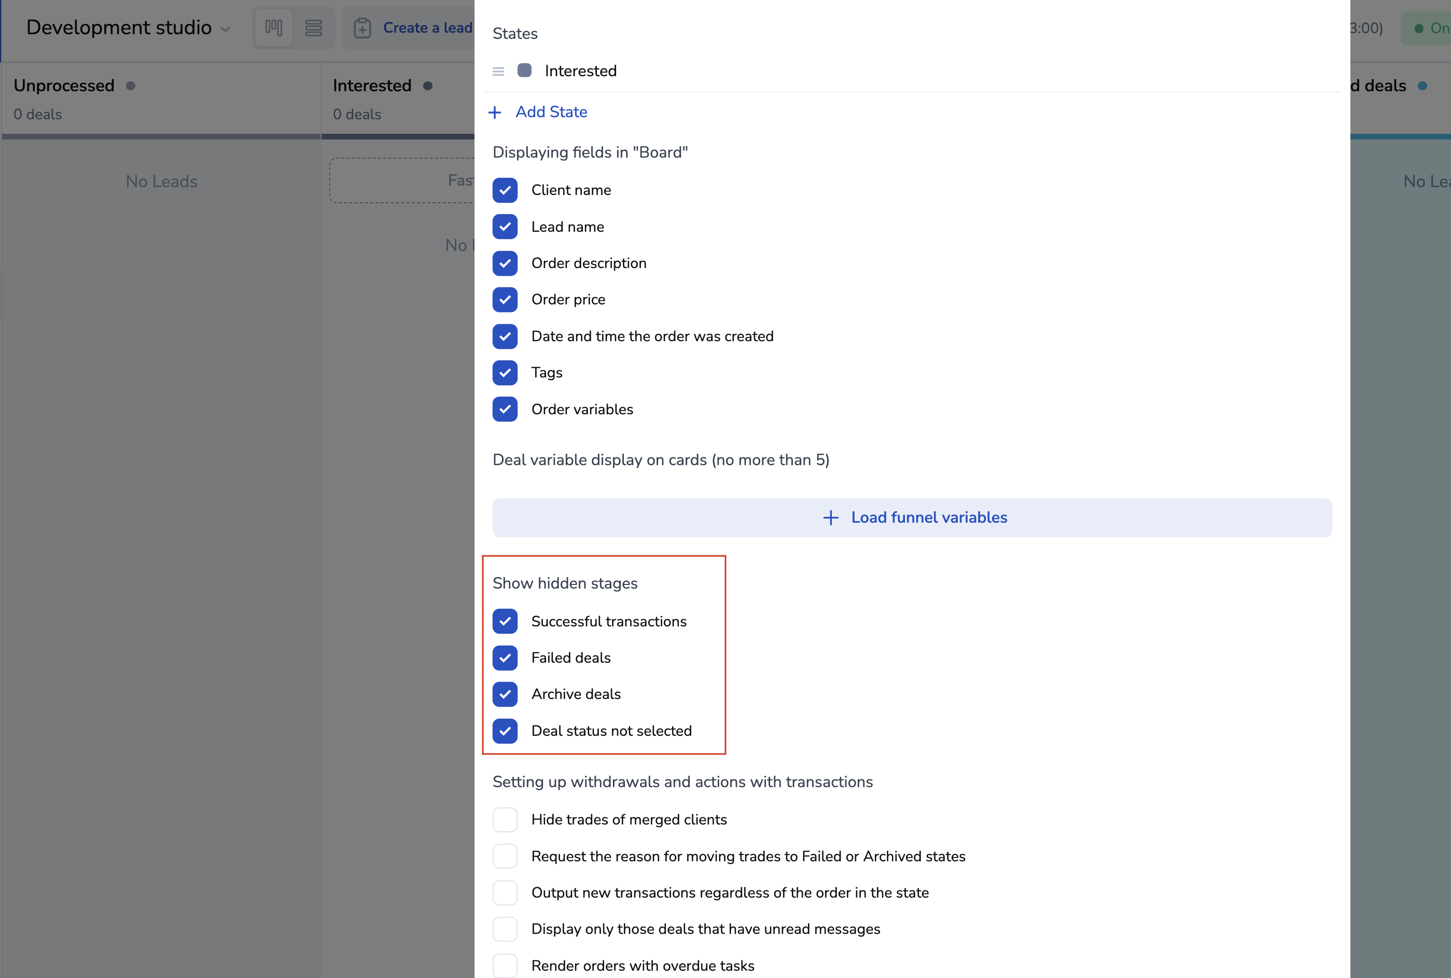Screen dimensions: 1451x978
Task: Select the Interested state row
Action: pyautogui.click(x=580, y=71)
